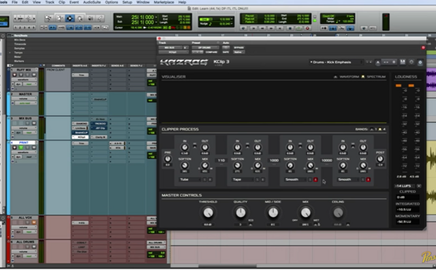Screen dimensions: 436x270
Task: Open the Window menu
Action: click(x=143, y=2)
